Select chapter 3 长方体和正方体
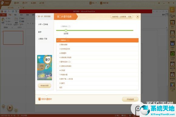The image size is (176, 117). (97, 49)
